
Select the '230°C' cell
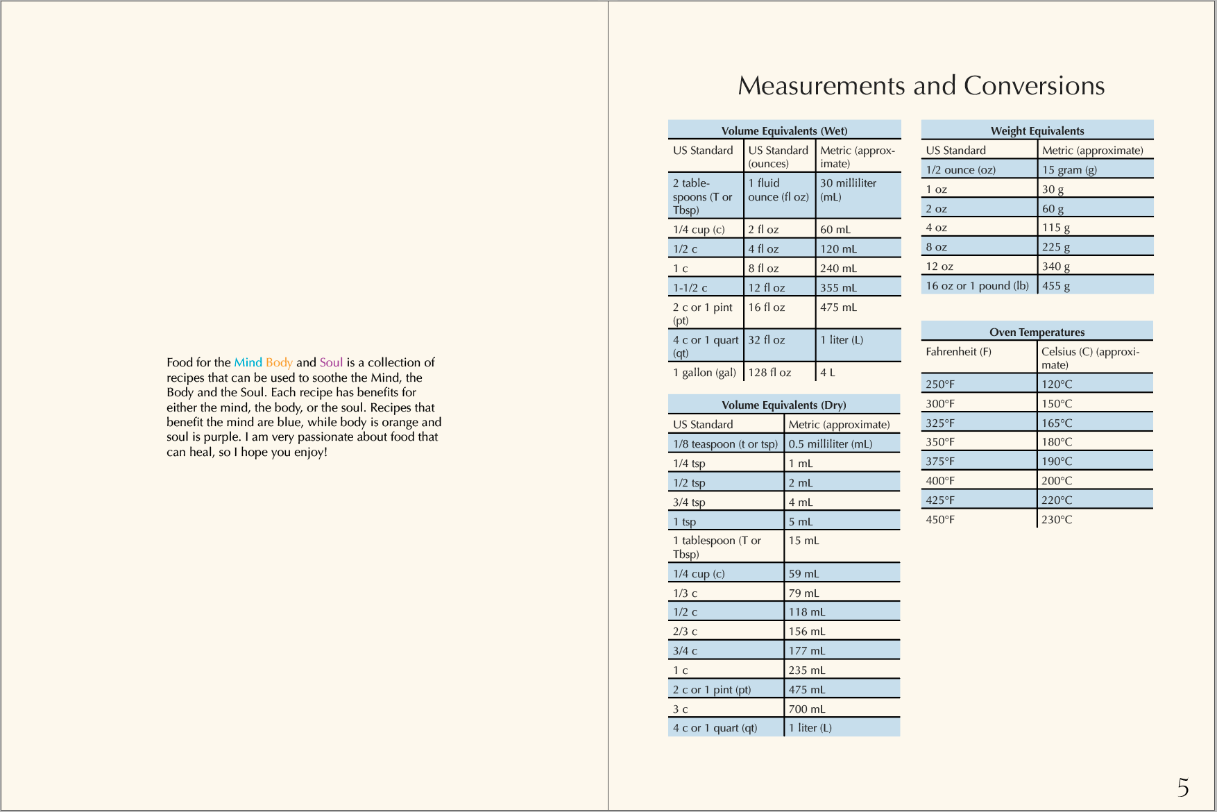1095,519
